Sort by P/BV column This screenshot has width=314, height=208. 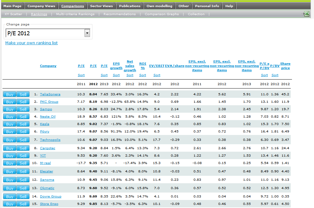(x=275, y=75)
